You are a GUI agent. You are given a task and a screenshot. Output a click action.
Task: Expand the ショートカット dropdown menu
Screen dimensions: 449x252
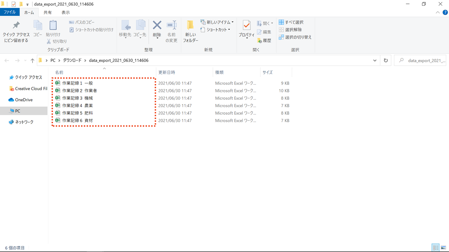(x=229, y=30)
